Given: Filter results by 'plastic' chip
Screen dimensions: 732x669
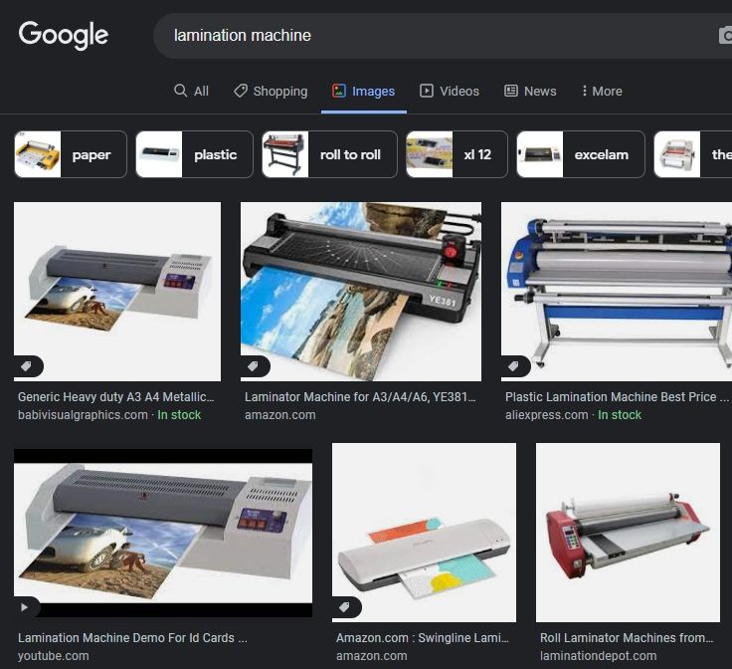Looking at the screenshot, I should tap(194, 154).
